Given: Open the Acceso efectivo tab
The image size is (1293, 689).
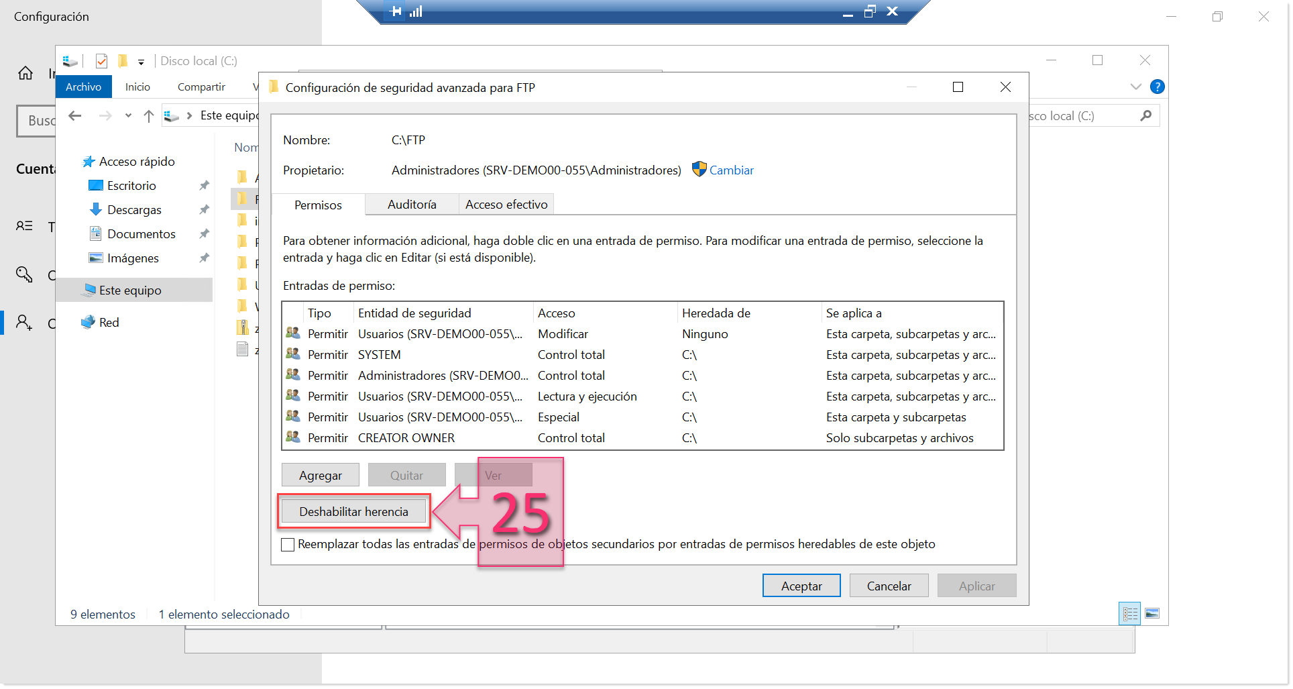Looking at the screenshot, I should 506,205.
